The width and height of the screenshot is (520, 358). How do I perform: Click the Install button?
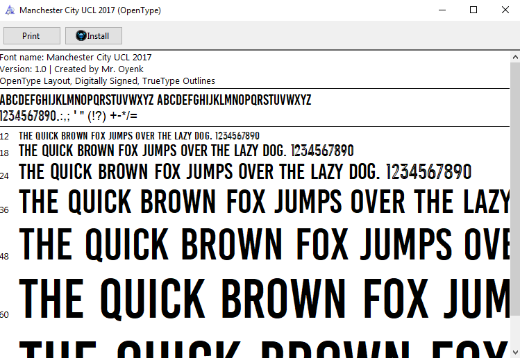click(94, 36)
